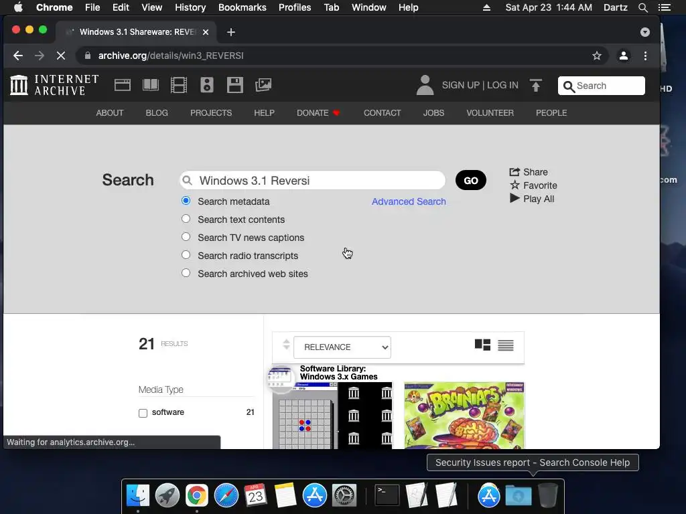Toggle the sort direction arrows
Viewport: 686px width, 514px height.
point(286,345)
